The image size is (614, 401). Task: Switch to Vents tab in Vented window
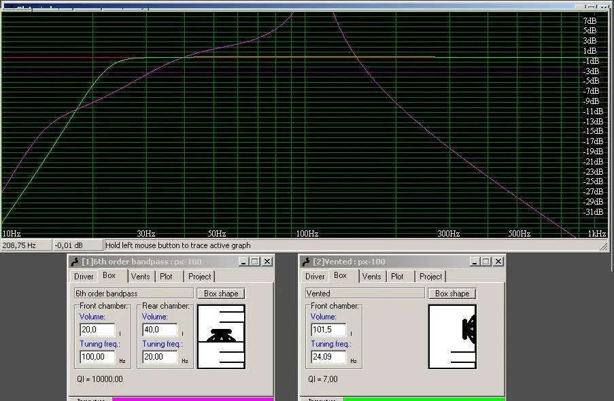point(371,277)
